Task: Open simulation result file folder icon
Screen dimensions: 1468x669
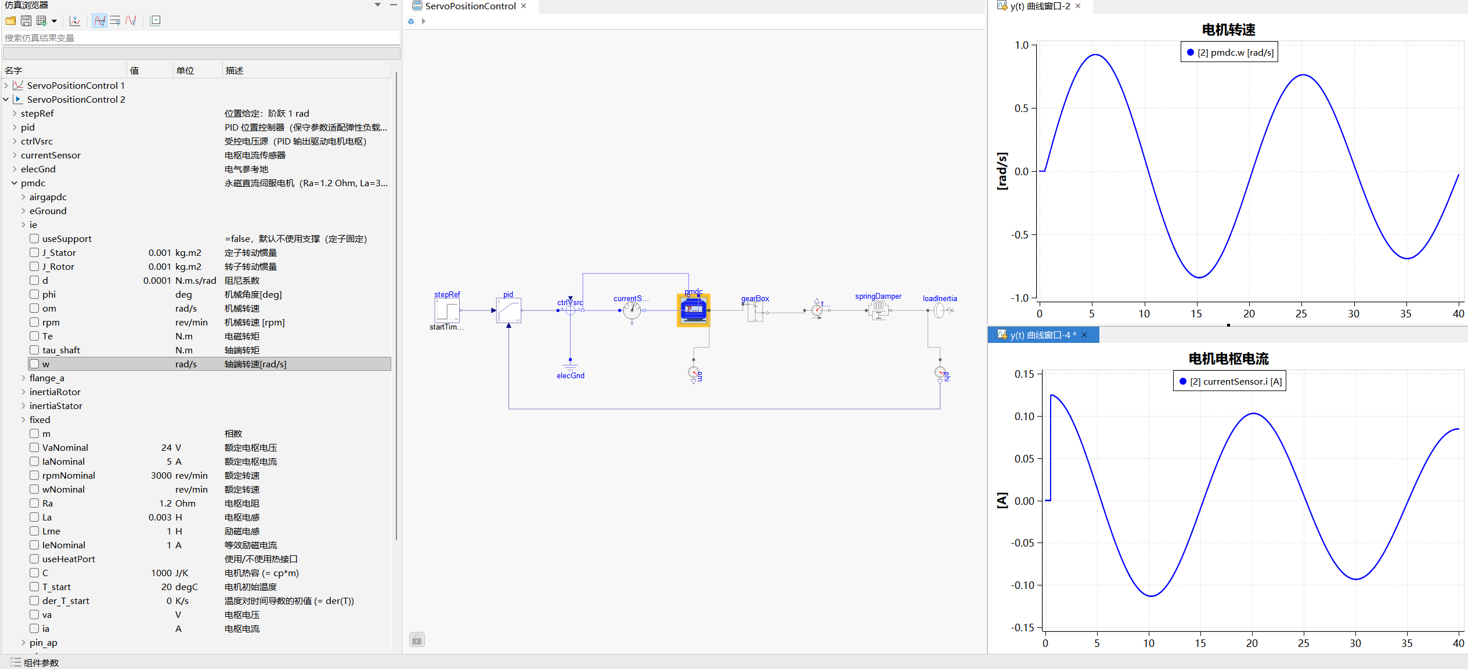Action: click(10, 21)
